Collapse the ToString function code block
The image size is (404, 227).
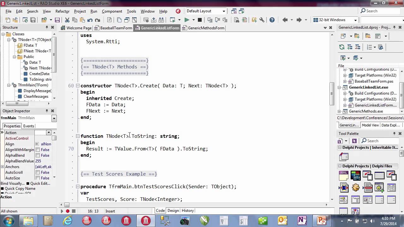click(x=78, y=136)
